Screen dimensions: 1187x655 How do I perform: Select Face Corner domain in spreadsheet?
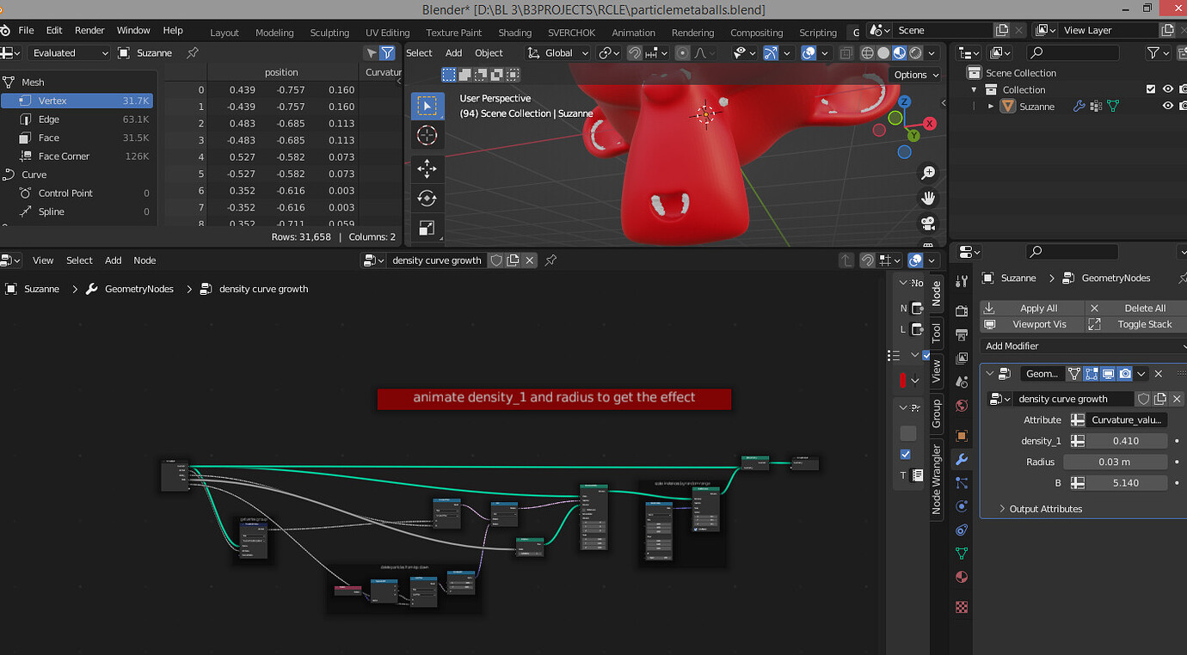[77, 156]
